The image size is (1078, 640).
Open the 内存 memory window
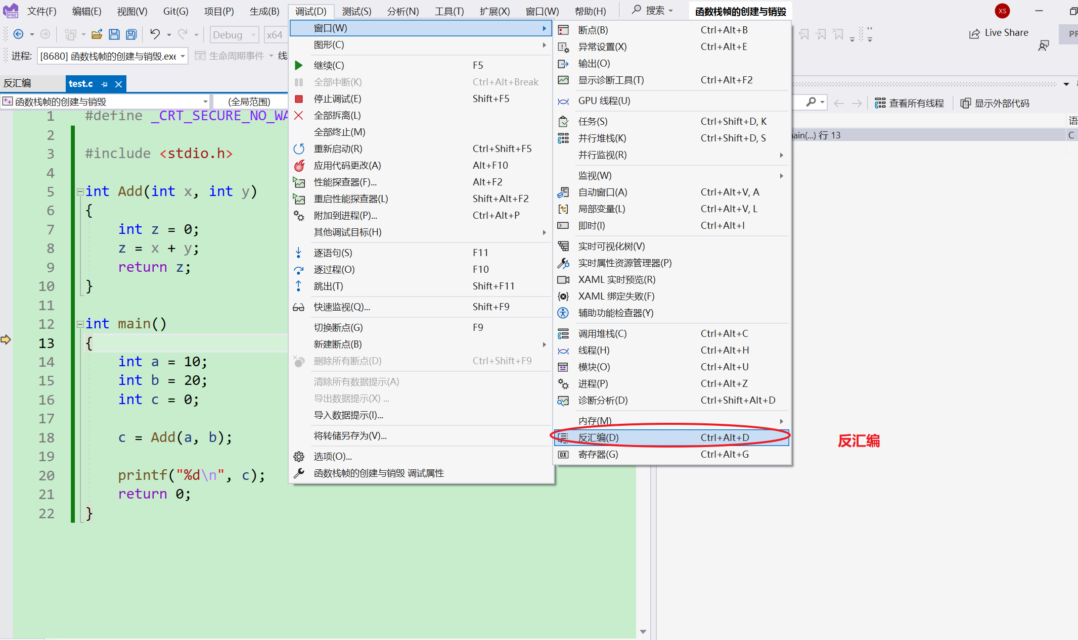[x=594, y=421]
